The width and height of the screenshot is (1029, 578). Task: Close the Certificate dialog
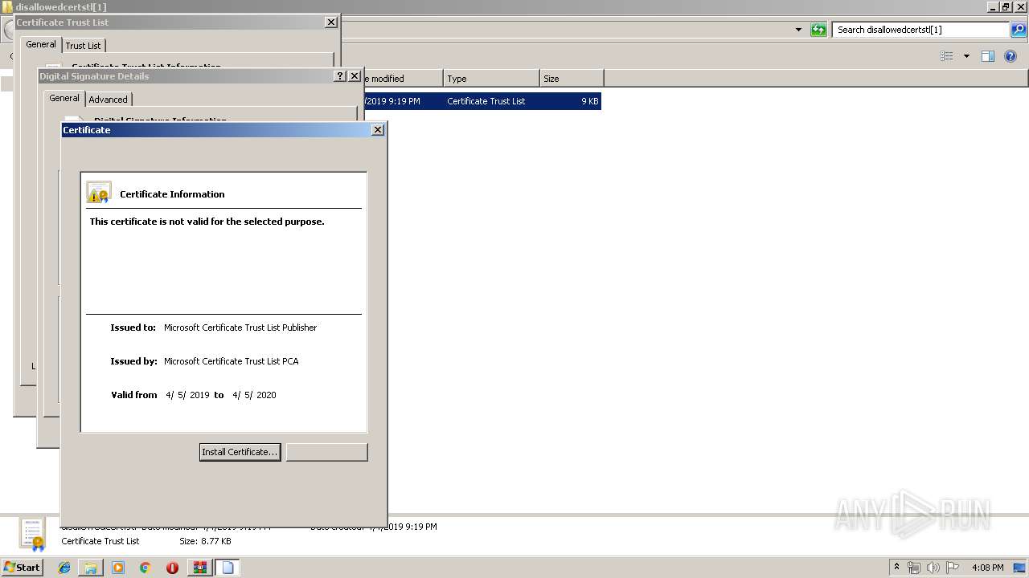pos(378,129)
